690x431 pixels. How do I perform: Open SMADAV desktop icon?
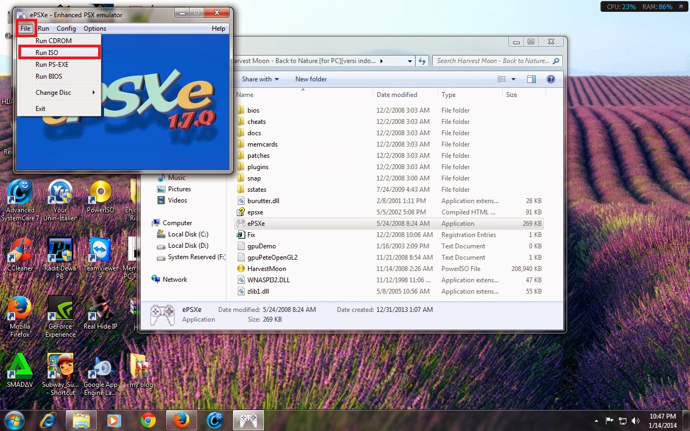pyautogui.click(x=20, y=371)
